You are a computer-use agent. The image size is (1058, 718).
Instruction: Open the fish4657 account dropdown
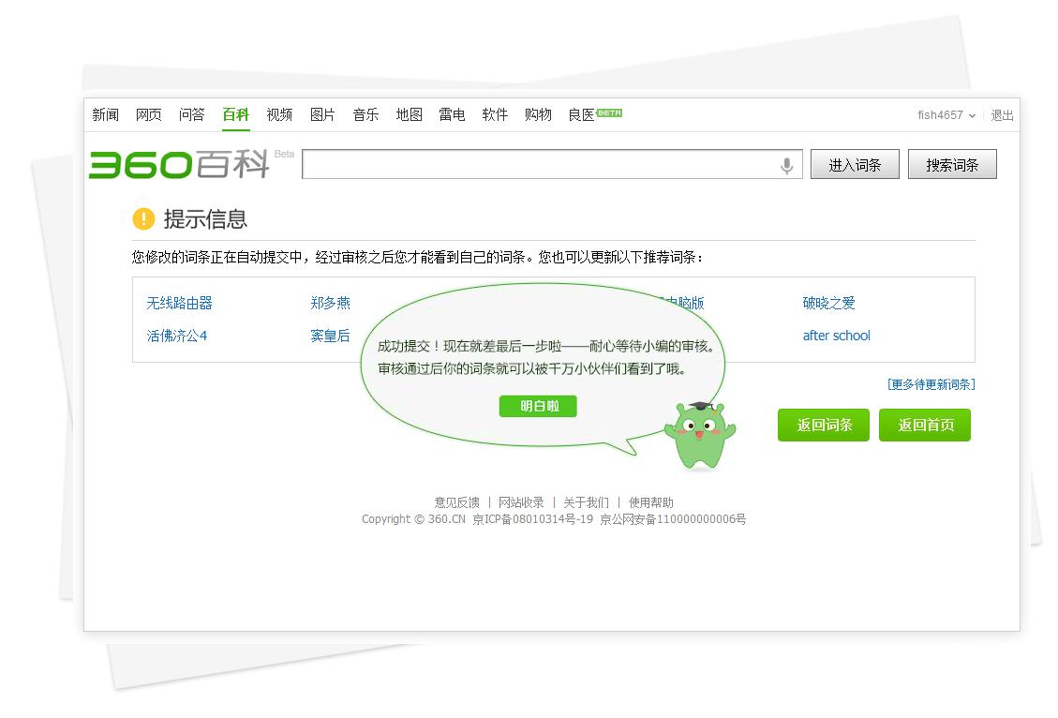tap(946, 115)
